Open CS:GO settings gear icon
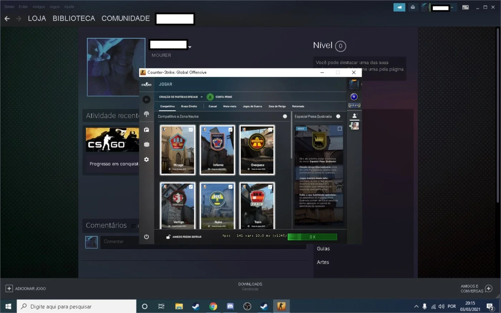501x313 pixels. pyautogui.click(x=146, y=159)
